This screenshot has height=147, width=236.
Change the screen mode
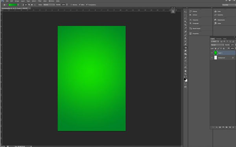[x=185, y=87]
